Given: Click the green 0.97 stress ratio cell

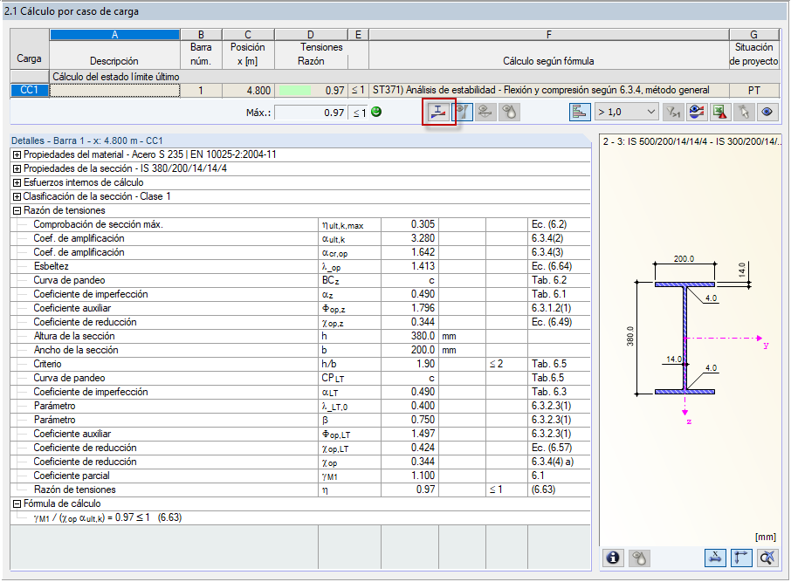Looking at the screenshot, I should (x=310, y=90).
